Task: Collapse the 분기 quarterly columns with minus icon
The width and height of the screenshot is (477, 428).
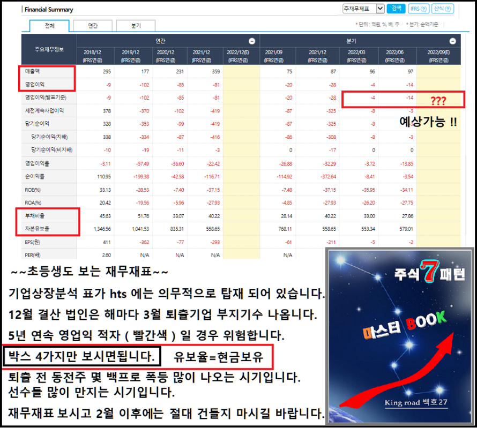Action: click(452, 41)
